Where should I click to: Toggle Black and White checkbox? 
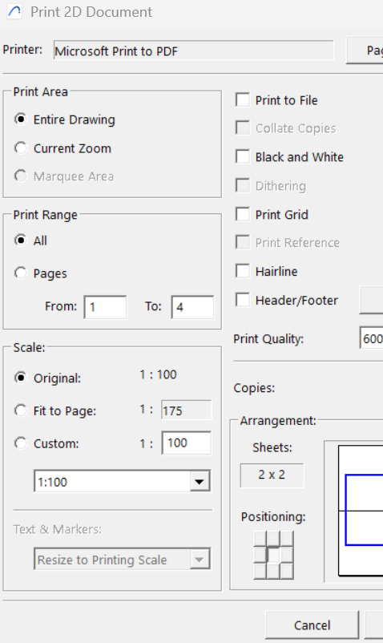pyautogui.click(x=243, y=156)
